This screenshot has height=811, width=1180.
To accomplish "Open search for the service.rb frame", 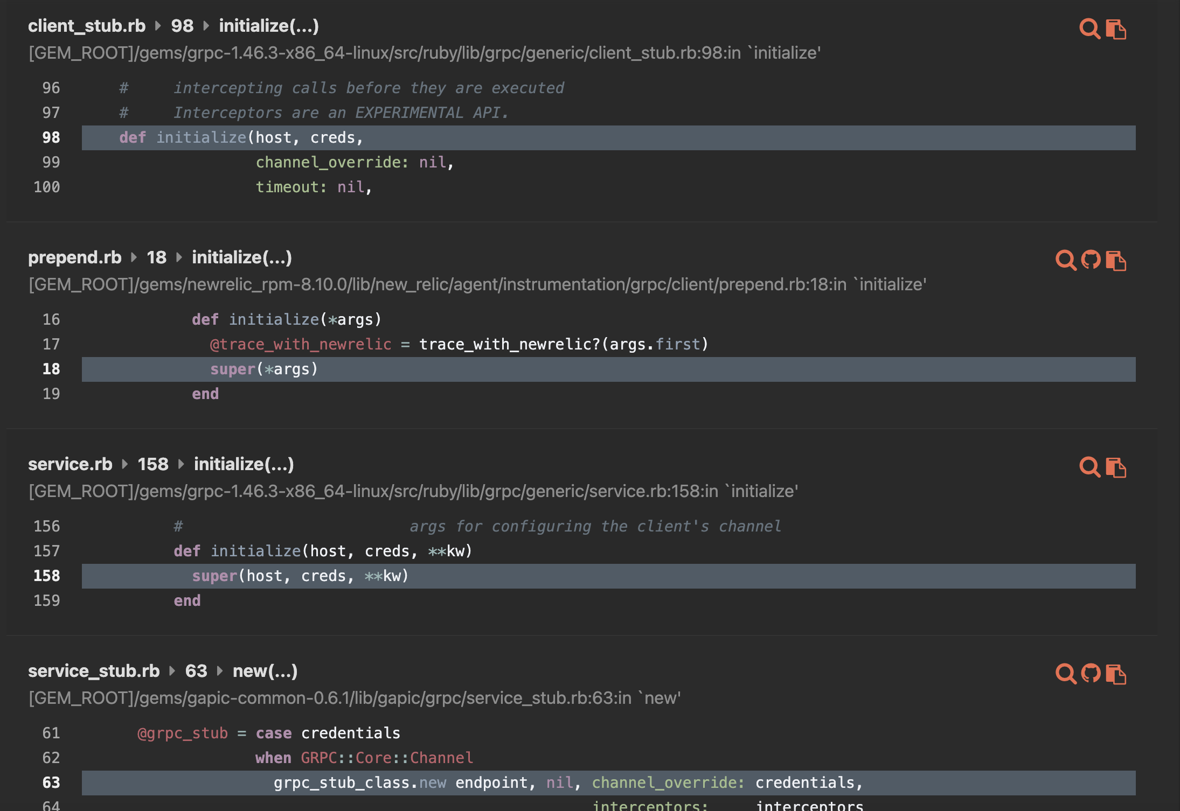I will click(1089, 467).
